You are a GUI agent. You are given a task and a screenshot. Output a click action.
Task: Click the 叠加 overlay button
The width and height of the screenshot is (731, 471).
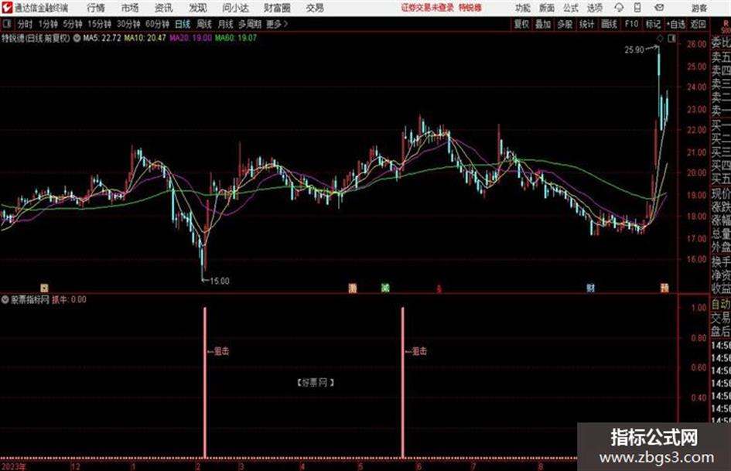tap(543, 24)
